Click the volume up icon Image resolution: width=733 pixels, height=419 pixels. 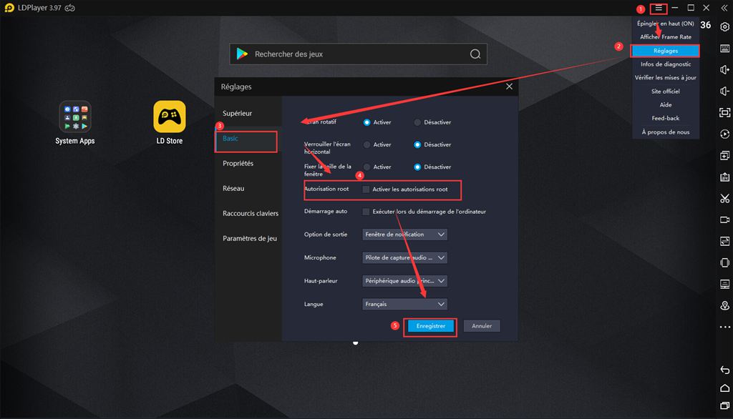click(724, 69)
